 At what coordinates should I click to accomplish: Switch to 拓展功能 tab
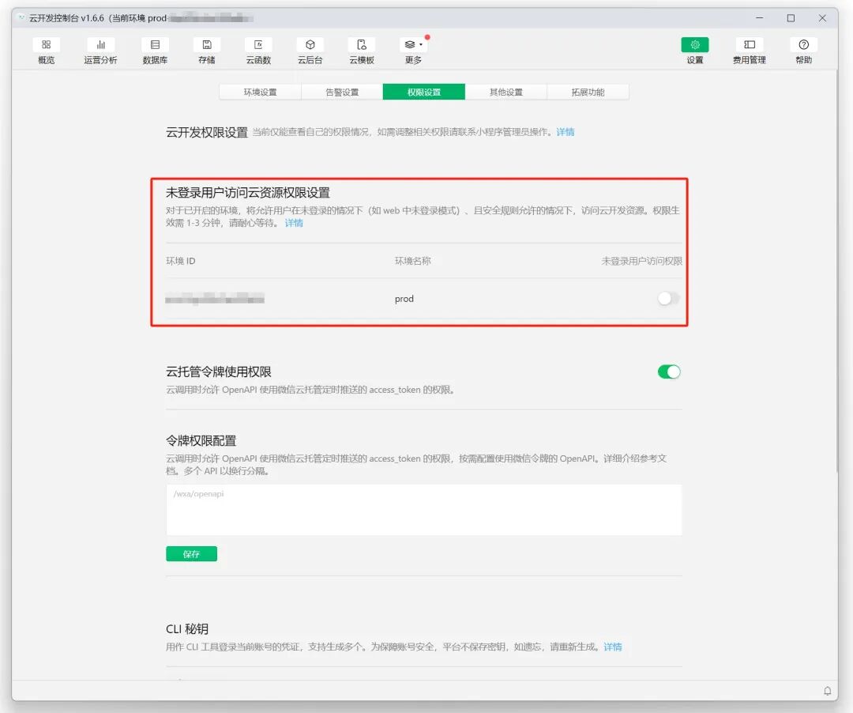pos(588,92)
